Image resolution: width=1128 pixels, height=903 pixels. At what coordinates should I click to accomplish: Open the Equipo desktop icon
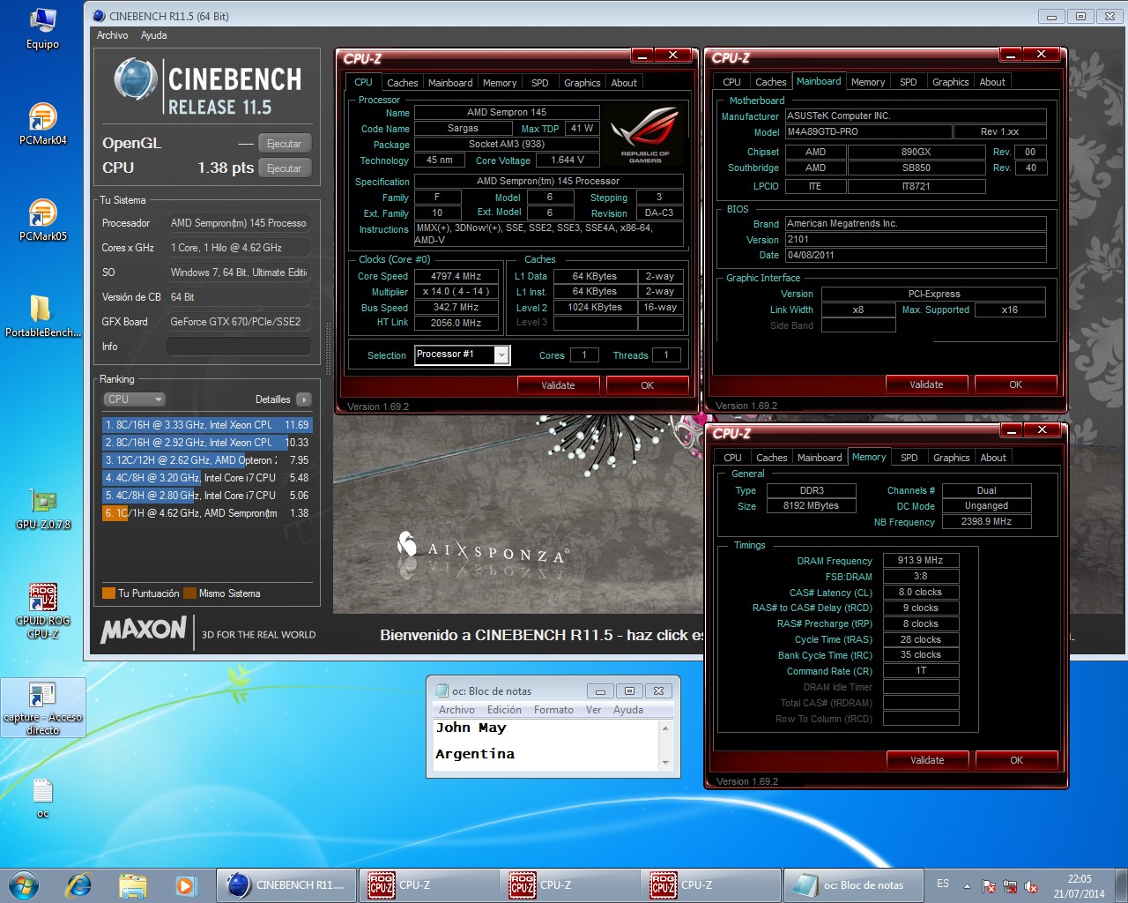pos(42,28)
